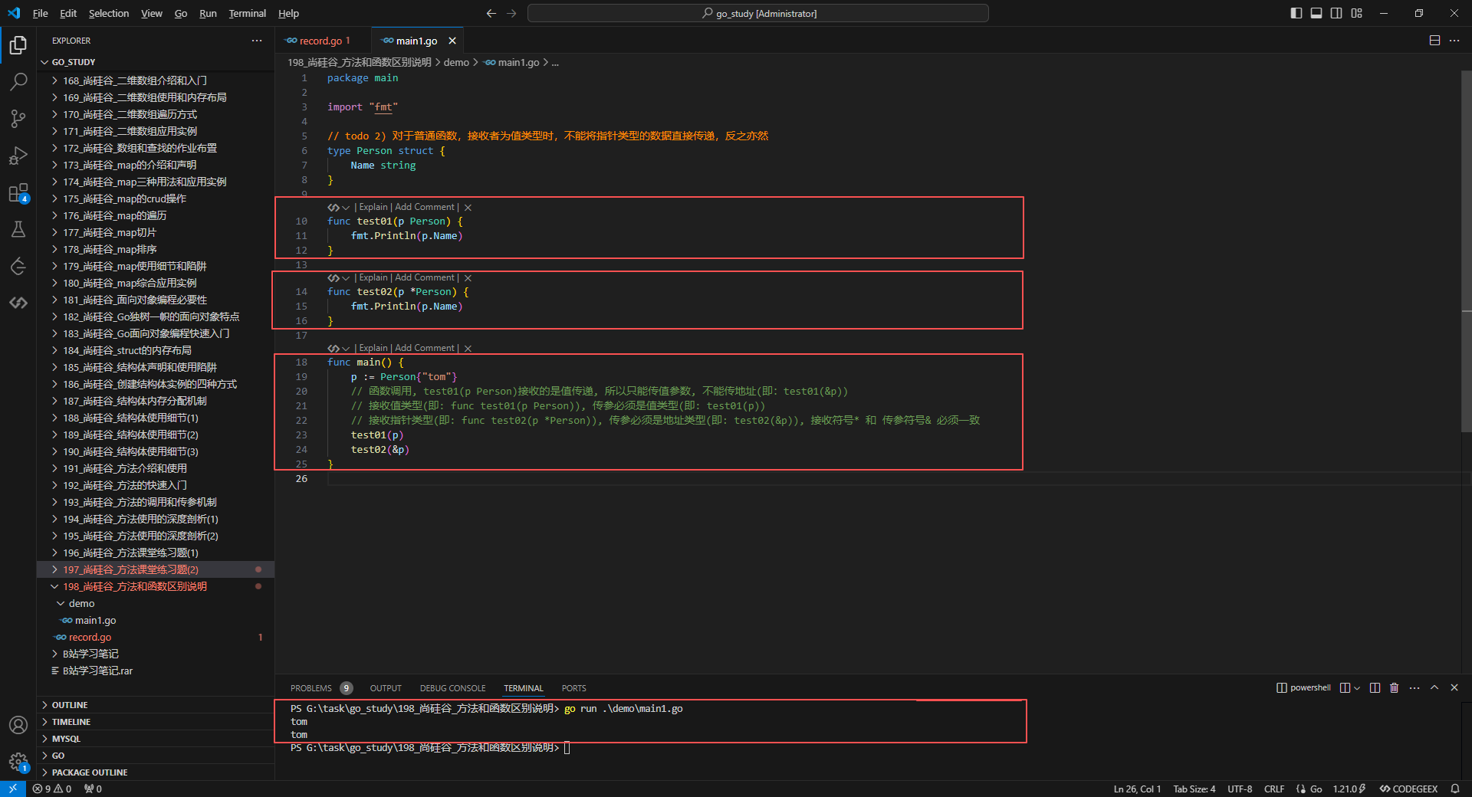This screenshot has width=1472, height=797.
Task: Maximize the terminal panel size
Action: point(1434,687)
